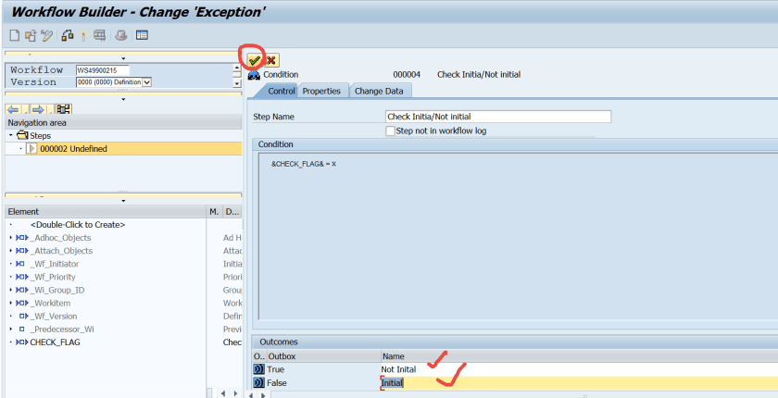Cancel step with red X button
The image size is (778, 398).
270,60
